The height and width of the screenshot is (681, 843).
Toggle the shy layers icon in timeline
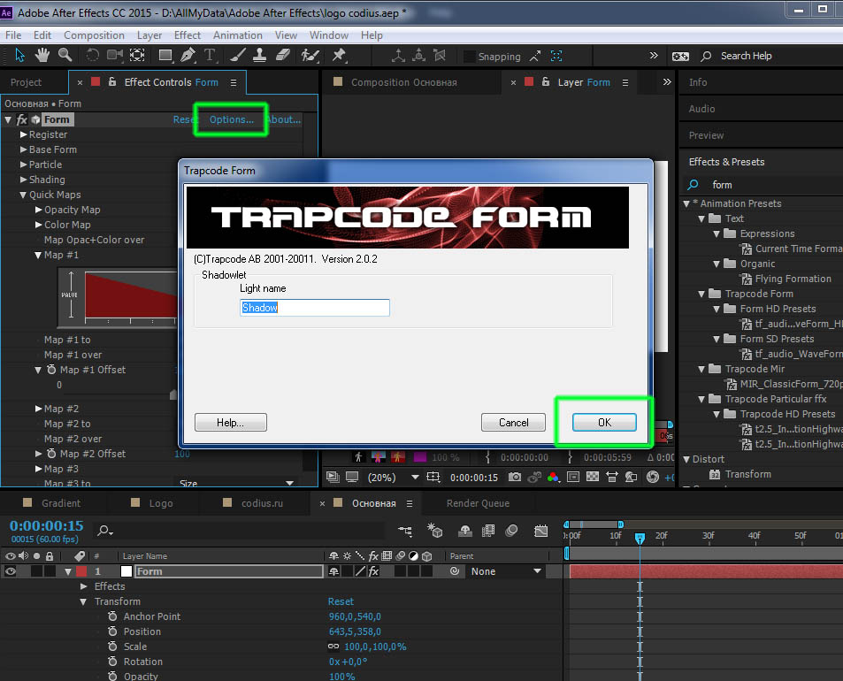(465, 531)
